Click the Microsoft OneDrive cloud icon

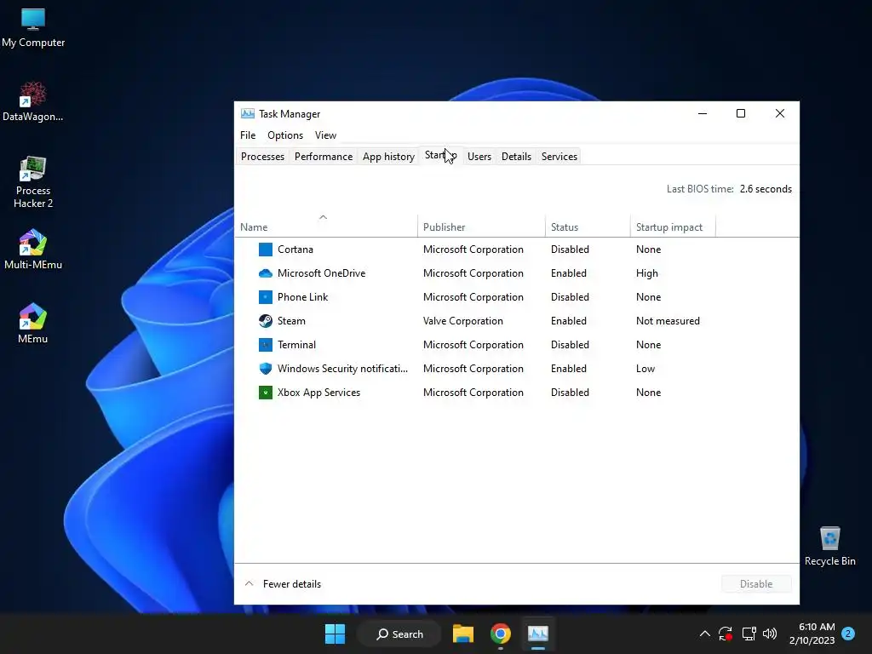tap(266, 273)
